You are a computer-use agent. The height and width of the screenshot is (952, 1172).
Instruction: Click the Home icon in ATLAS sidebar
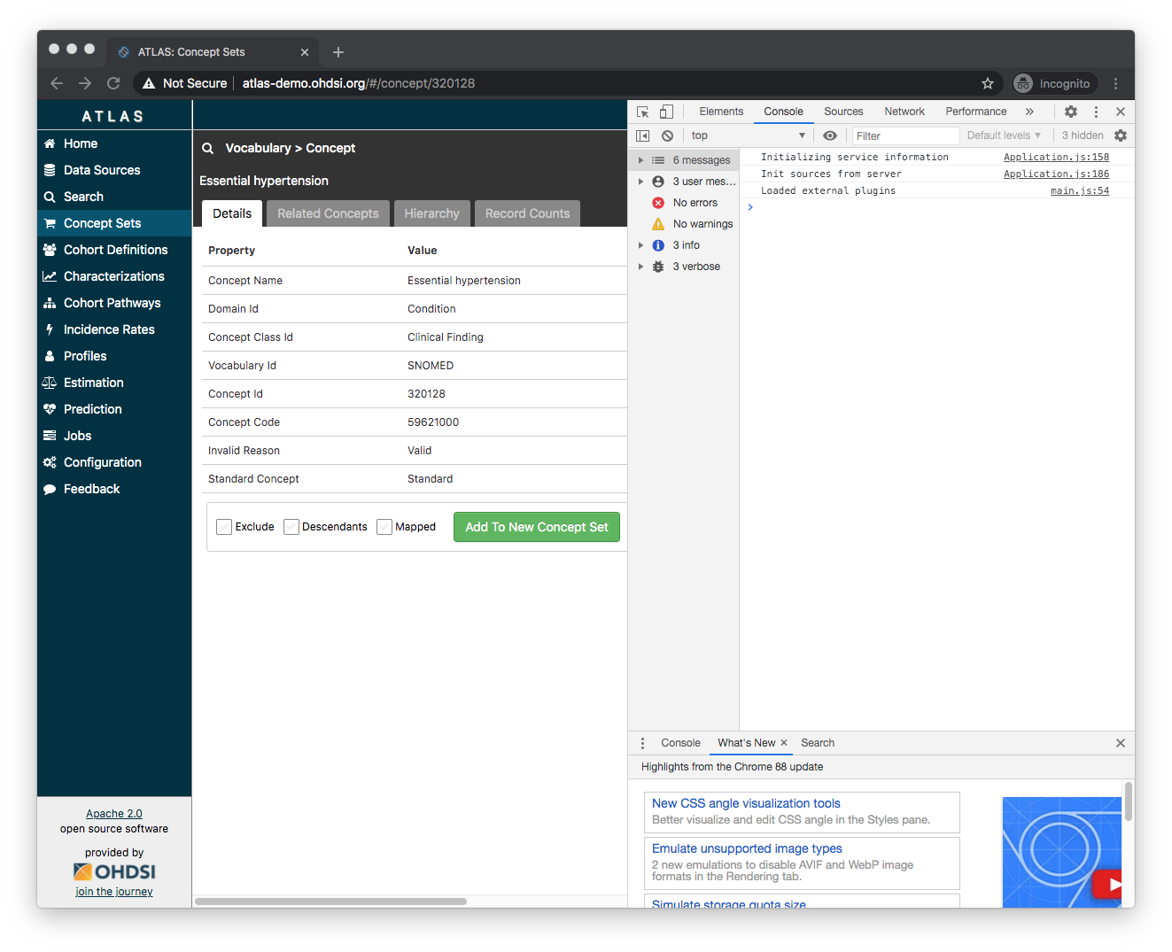50,143
